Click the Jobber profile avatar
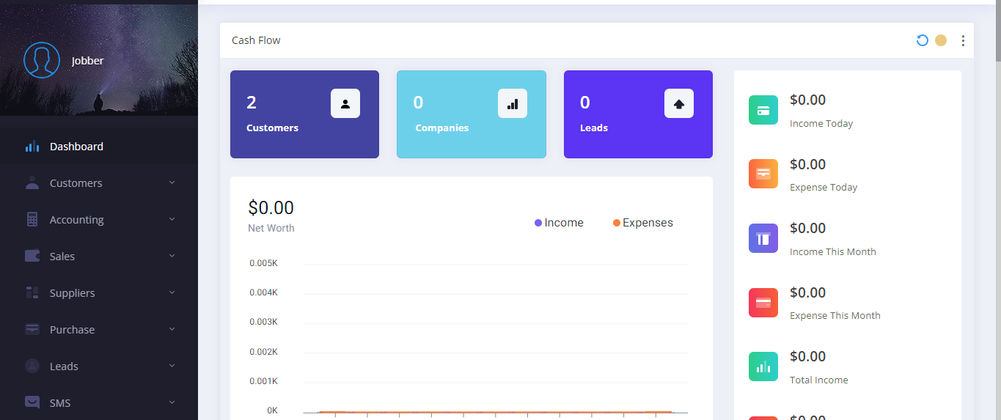1001x420 pixels. tap(42, 60)
